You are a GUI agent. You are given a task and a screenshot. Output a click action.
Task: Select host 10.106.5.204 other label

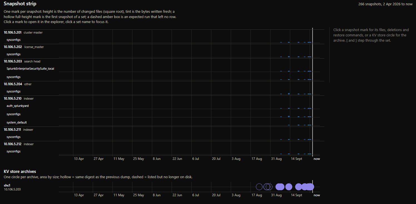click(x=18, y=84)
